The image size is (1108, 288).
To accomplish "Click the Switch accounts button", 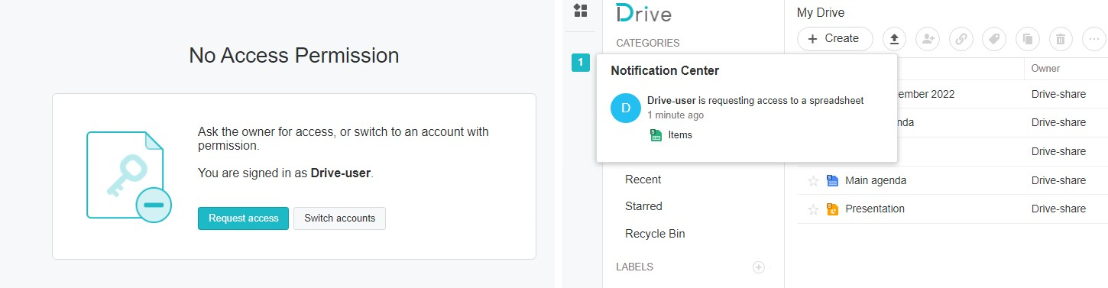I will [339, 218].
